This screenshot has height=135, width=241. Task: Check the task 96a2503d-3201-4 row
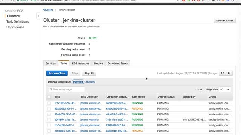click(x=49, y=109)
